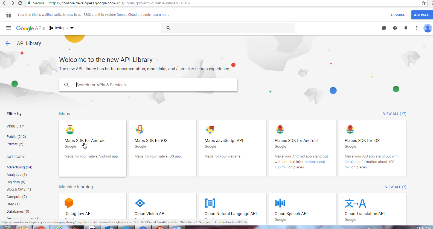Go back using API Library arrow
433x229 pixels.
tap(8, 43)
